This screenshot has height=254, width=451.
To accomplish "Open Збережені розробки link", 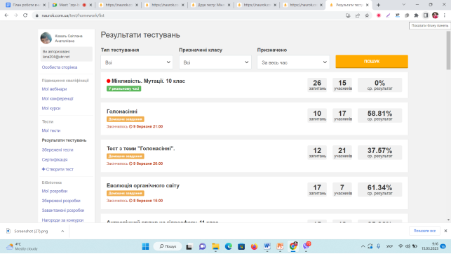I will coord(61,201).
